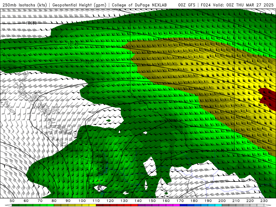The image size is (276, 207).
Task: Select the 10200 height contour label
Action: 89,62
